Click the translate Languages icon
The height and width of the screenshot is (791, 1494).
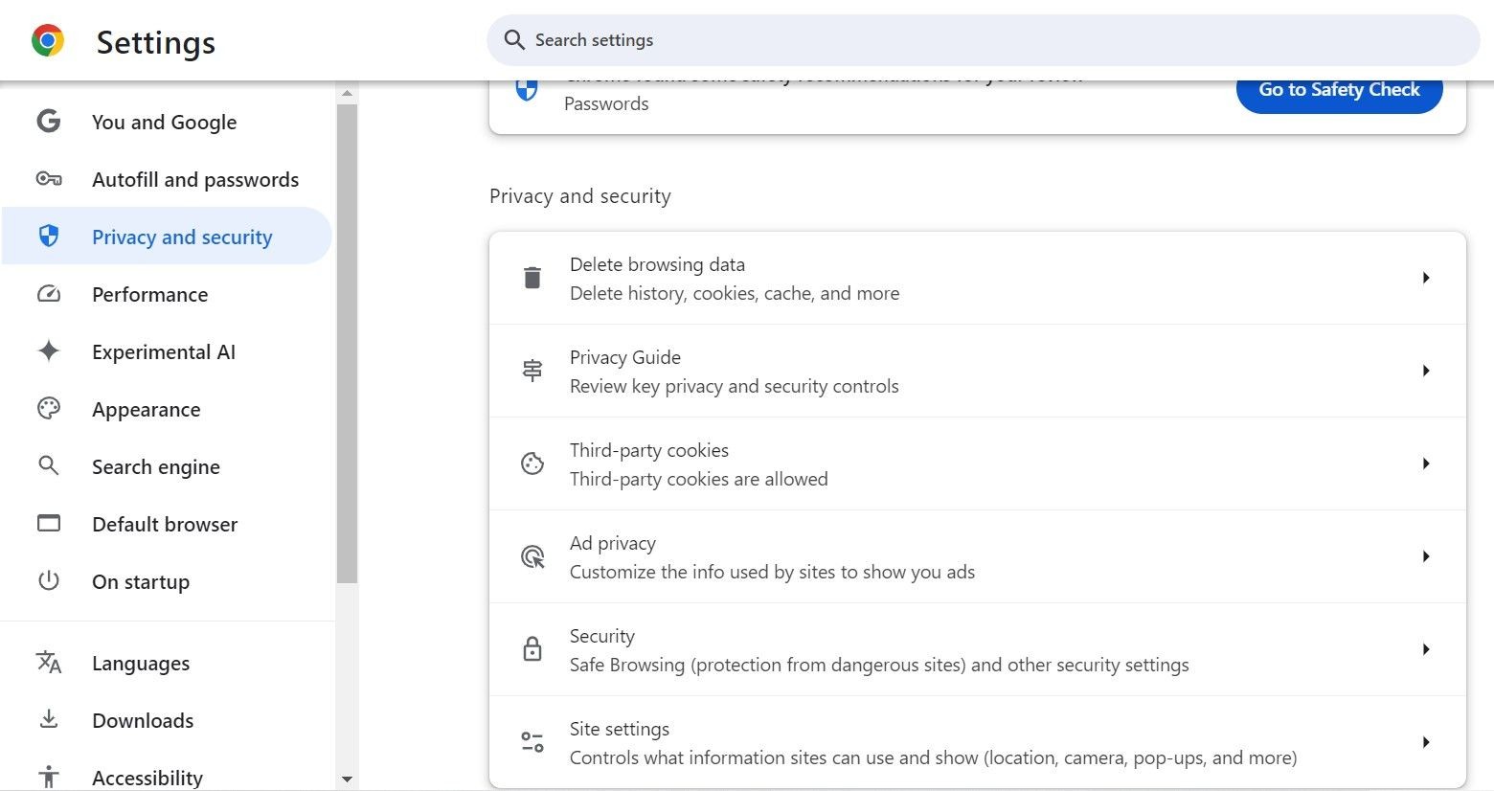point(49,663)
